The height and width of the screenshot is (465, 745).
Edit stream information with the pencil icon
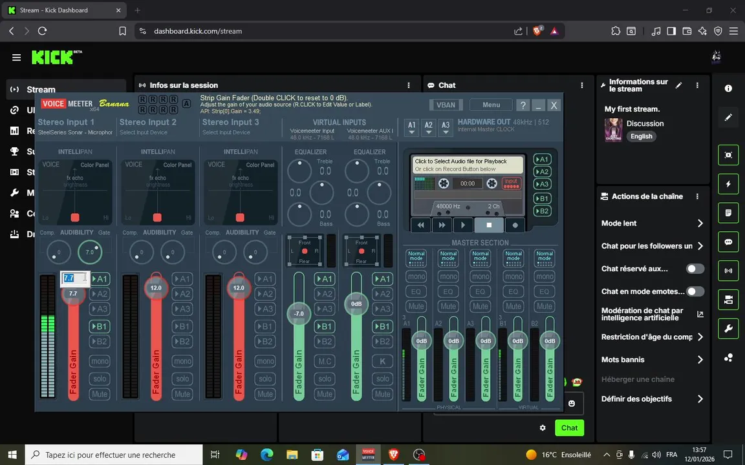pyautogui.click(x=678, y=85)
